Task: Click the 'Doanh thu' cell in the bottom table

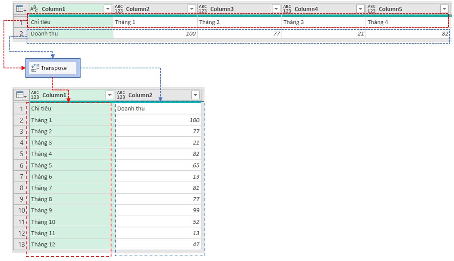Action: [158, 109]
